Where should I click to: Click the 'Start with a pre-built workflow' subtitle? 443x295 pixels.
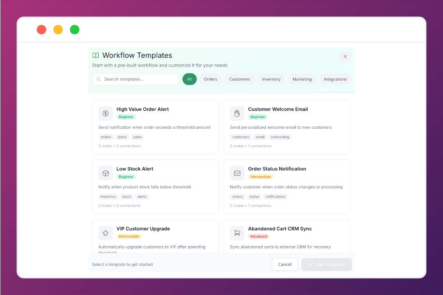[x=160, y=66]
